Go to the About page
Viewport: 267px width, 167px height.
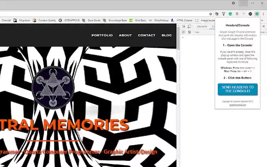(125, 35)
